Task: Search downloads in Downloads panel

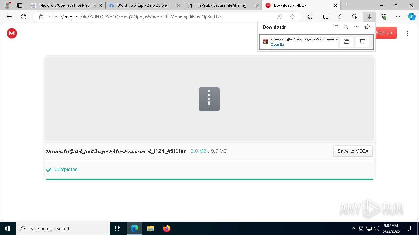Action: coord(346,27)
